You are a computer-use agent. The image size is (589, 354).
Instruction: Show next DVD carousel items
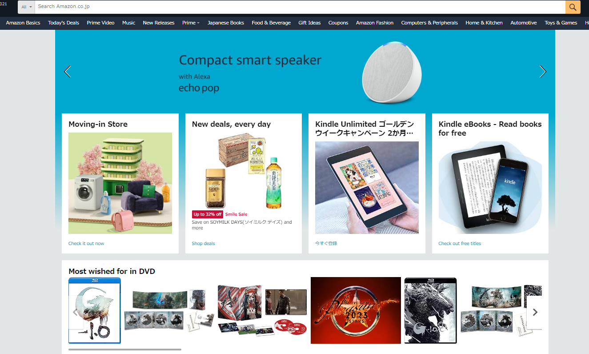(535, 312)
